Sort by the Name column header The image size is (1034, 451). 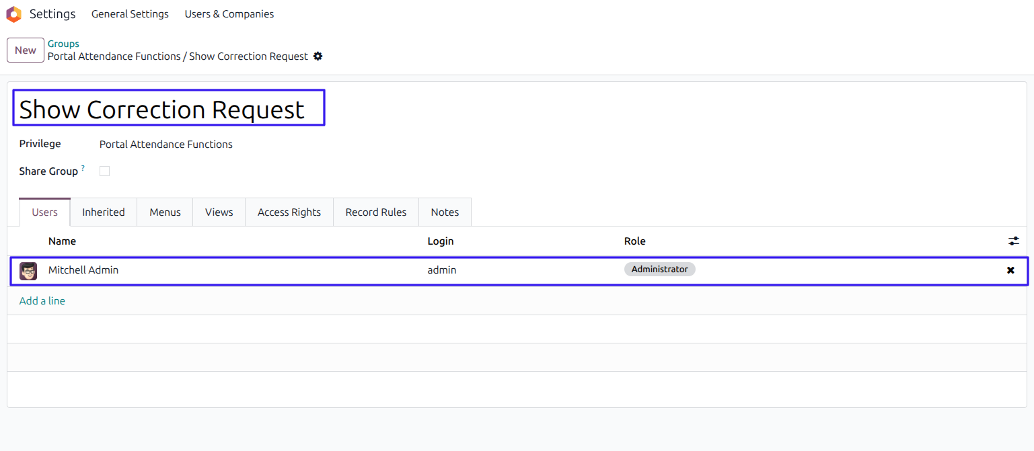62,241
